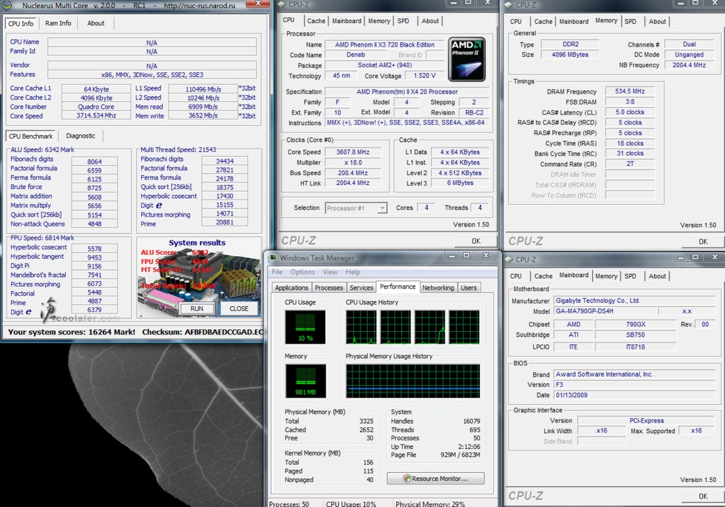Switch to Users tab in Task Manager
This screenshot has width=725, height=507.
click(469, 288)
